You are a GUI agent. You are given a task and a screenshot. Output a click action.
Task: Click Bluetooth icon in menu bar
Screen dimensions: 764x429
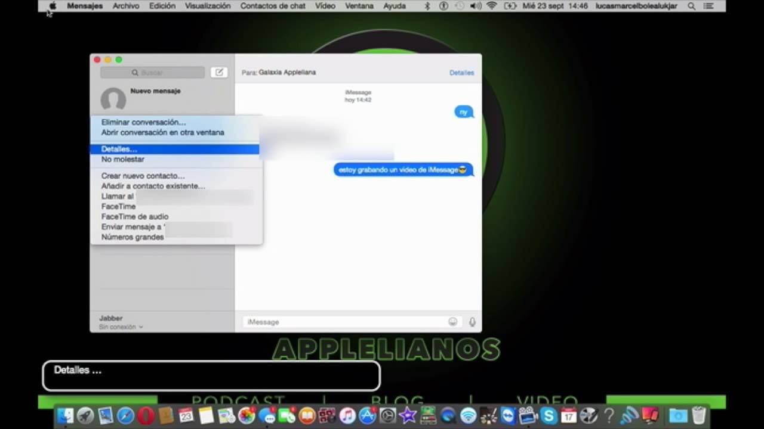click(427, 6)
